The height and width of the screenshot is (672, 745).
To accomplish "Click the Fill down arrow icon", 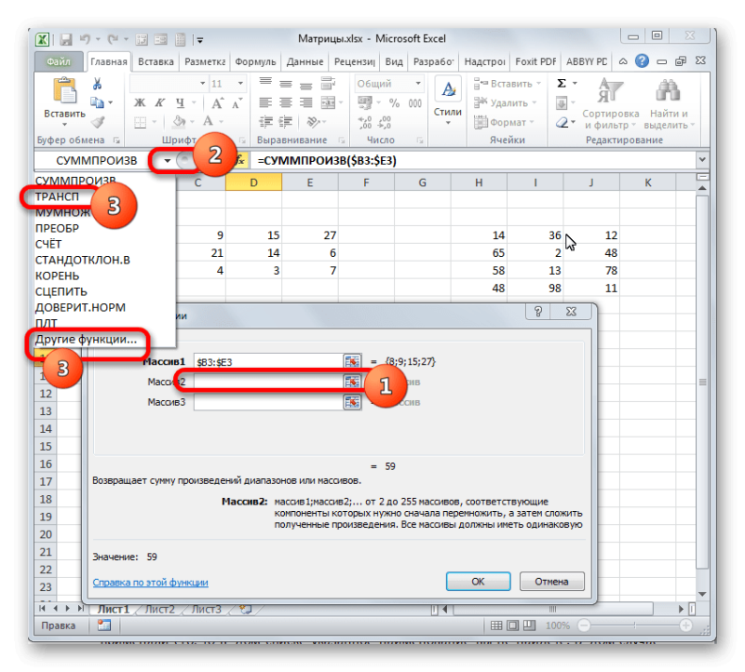I will (562, 102).
